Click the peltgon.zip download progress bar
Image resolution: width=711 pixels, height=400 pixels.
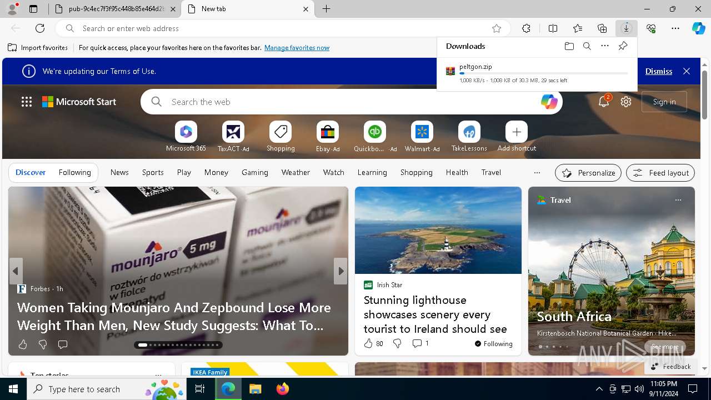click(544, 73)
